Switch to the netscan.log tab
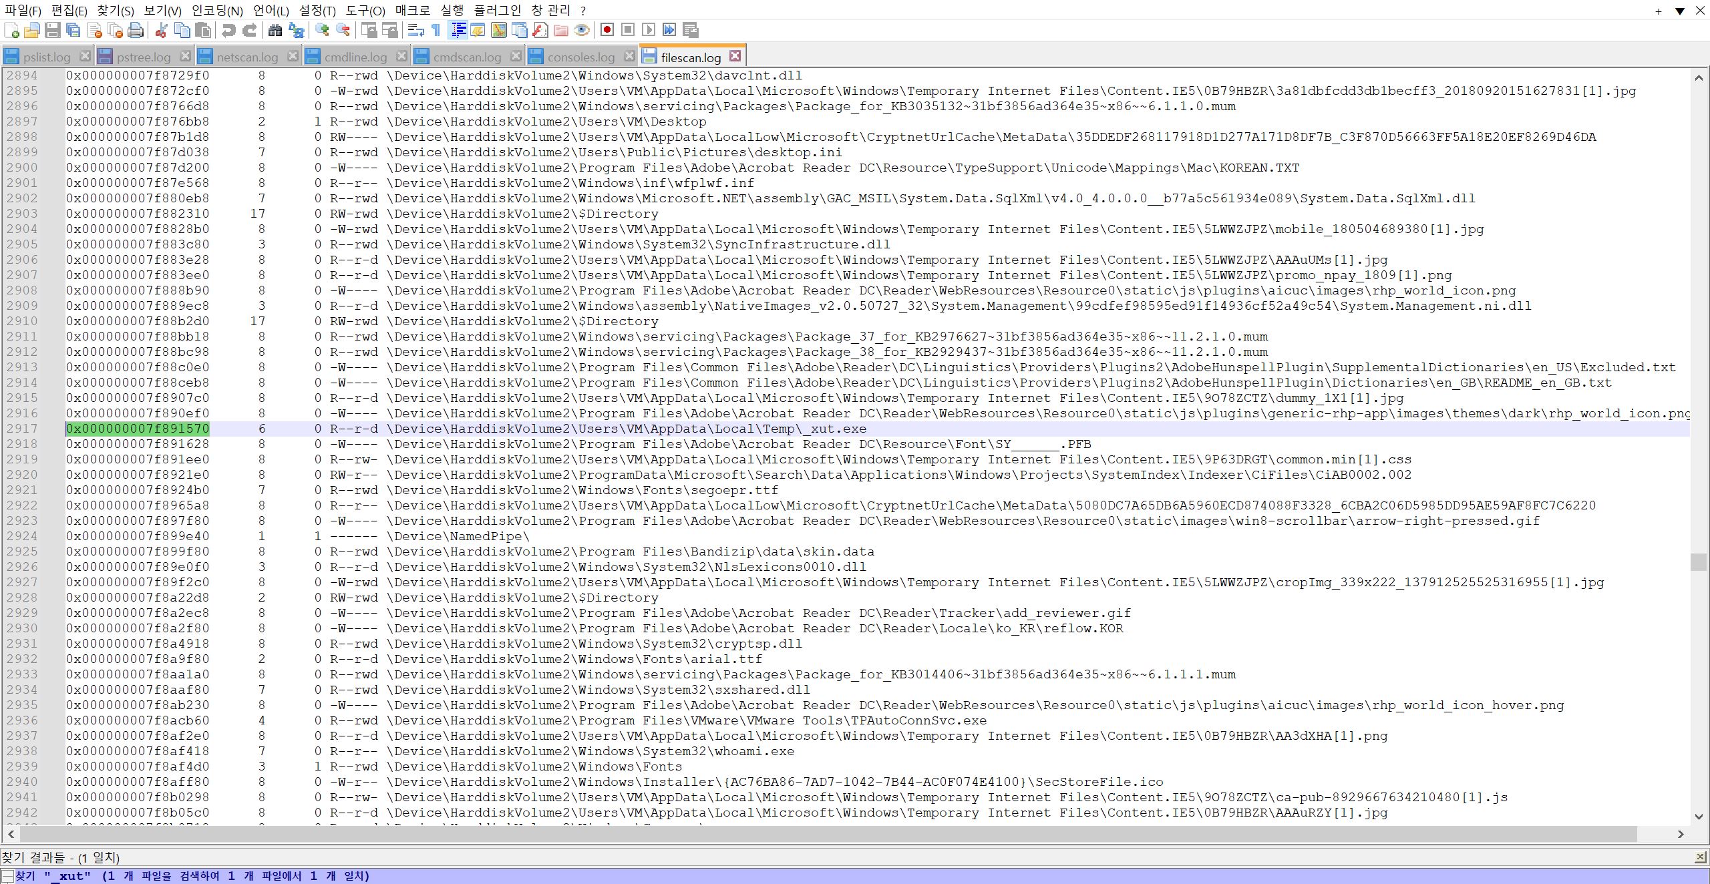Image resolution: width=1710 pixels, height=884 pixels. [246, 57]
